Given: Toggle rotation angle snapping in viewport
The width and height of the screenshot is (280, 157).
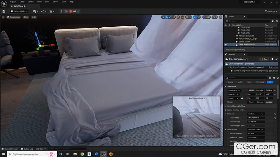Looking at the screenshot, I should (x=194, y=17).
